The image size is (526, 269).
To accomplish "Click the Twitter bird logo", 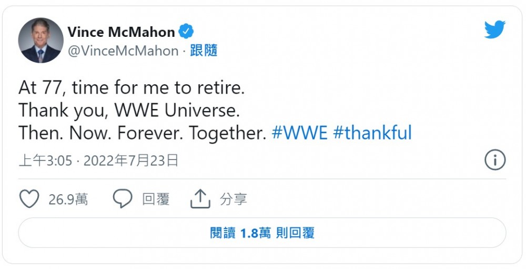I will [495, 29].
